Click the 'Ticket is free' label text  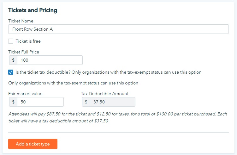28,41
